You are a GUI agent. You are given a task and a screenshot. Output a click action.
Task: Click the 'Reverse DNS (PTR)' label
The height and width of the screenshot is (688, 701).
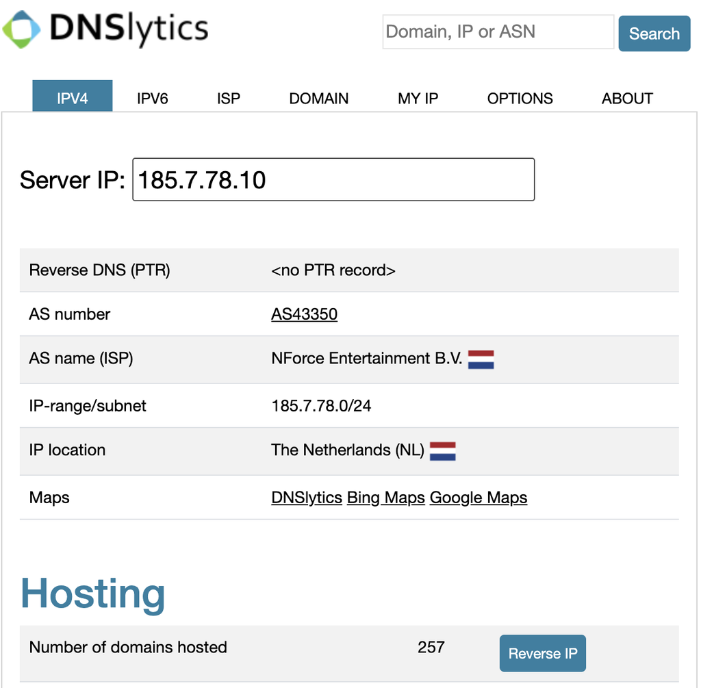coord(99,270)
